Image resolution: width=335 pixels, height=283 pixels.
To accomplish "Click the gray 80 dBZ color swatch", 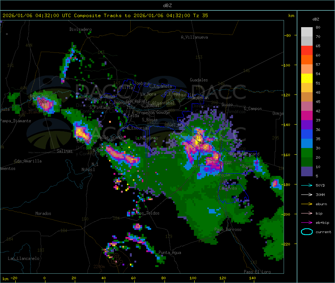I will coord(307,32).
